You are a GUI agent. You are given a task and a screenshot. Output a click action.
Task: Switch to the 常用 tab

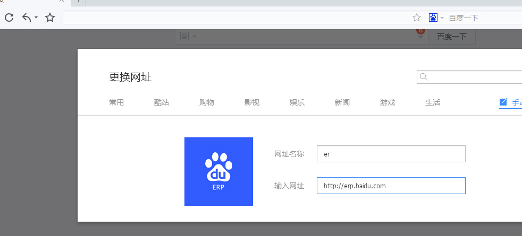click(x=116, y=102)
